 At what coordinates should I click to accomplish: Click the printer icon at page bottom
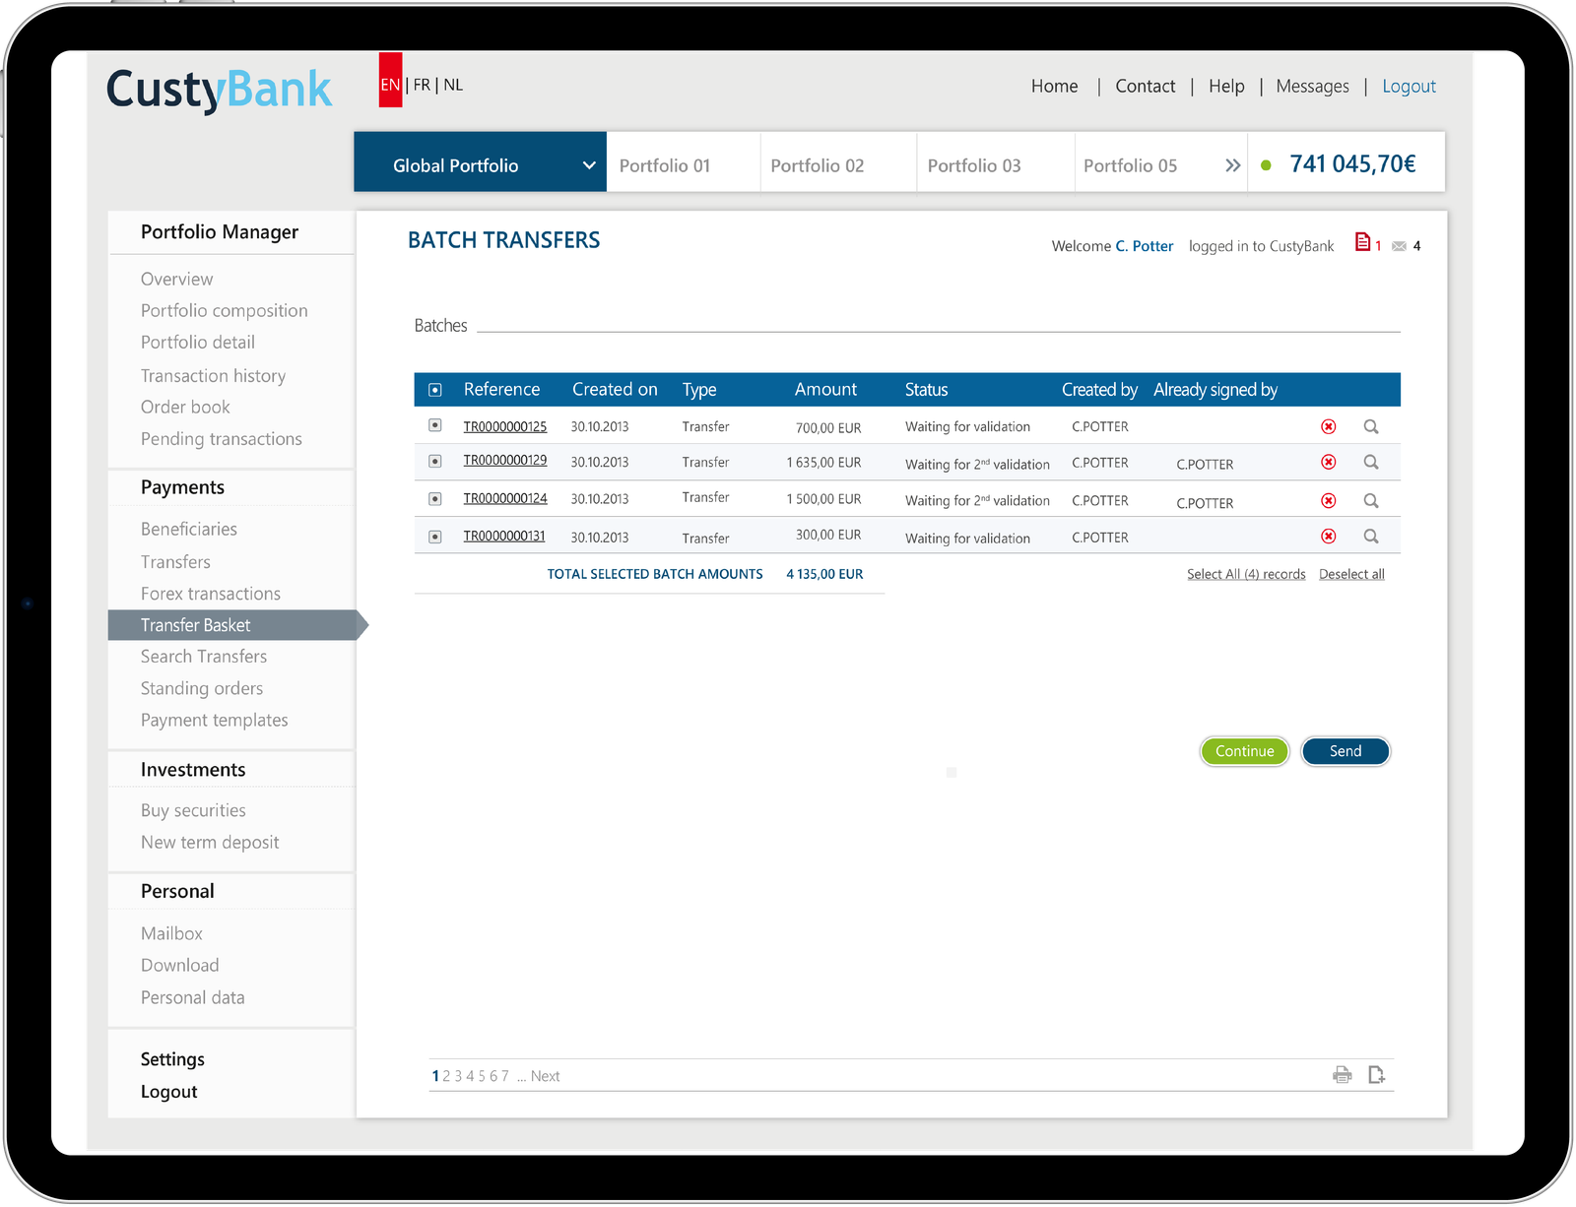click(1342, 1075)
